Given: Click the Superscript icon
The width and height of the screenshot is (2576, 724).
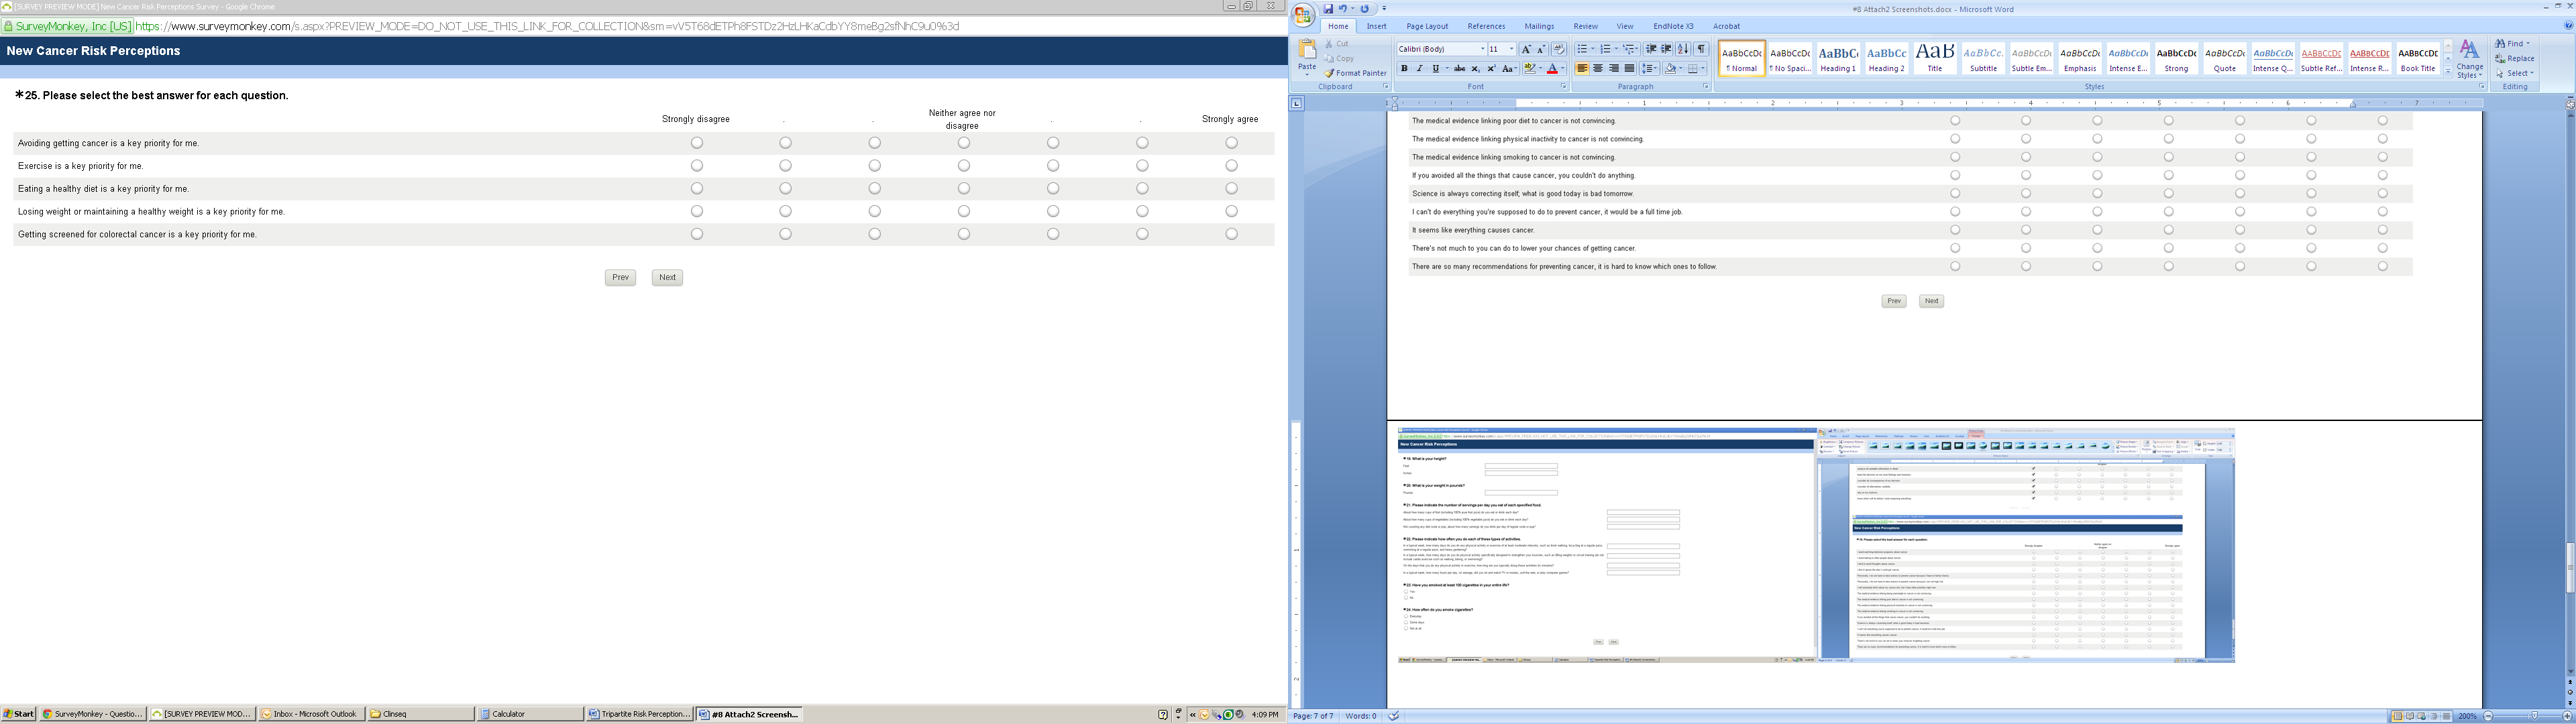Looking at the screenshot, I should (1491, 69).
